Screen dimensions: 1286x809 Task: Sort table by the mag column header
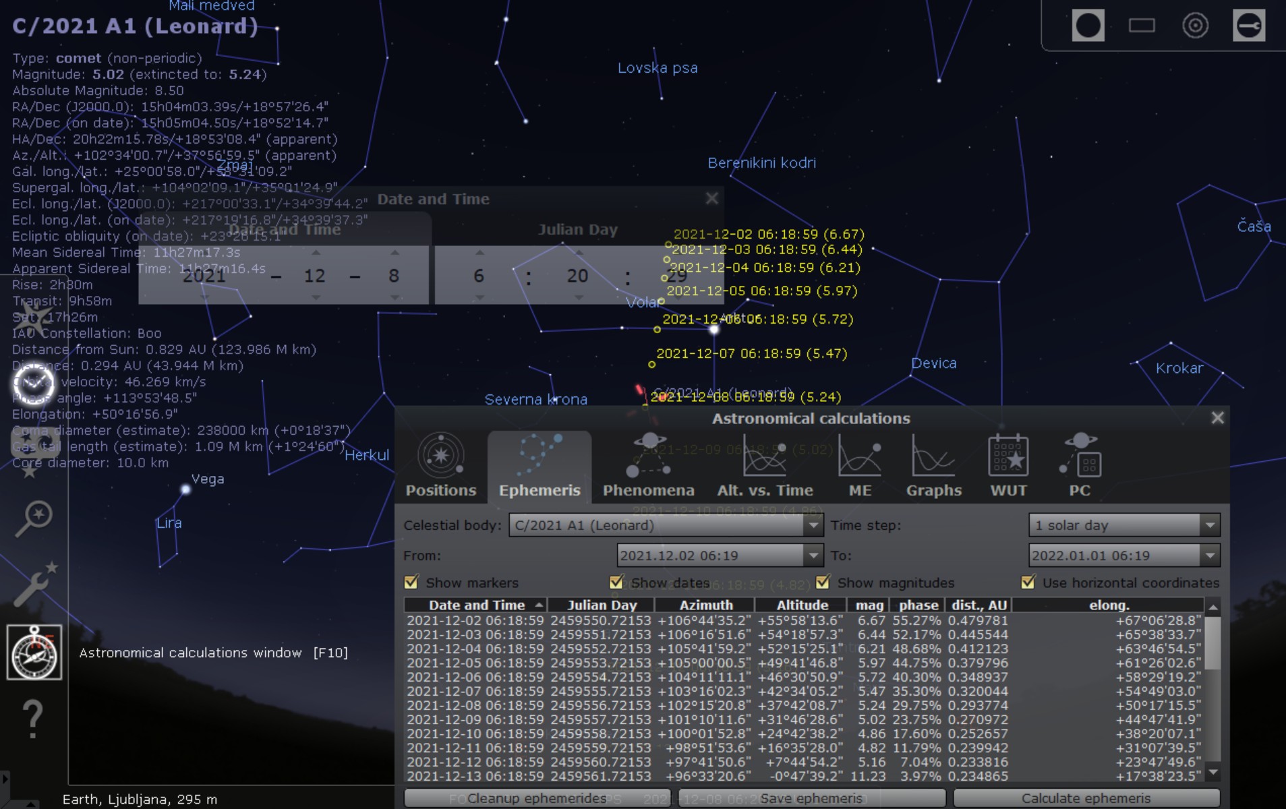869,605
